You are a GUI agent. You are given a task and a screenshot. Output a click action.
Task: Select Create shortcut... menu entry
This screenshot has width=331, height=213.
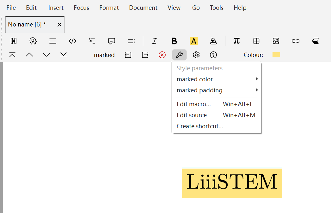200,126
